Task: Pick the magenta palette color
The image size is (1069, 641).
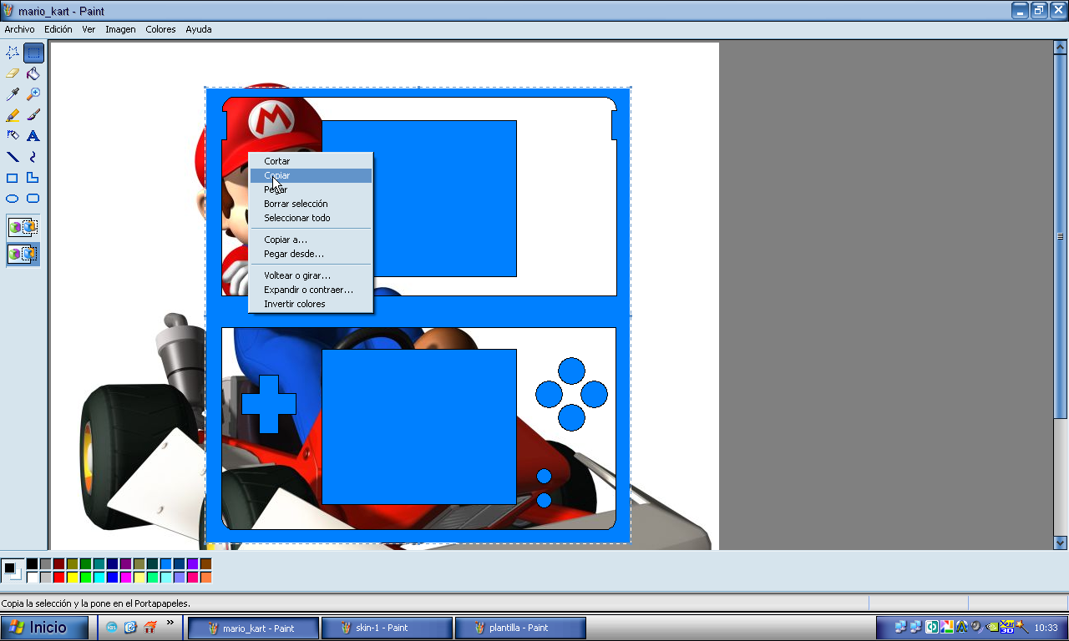Action: 126,578
